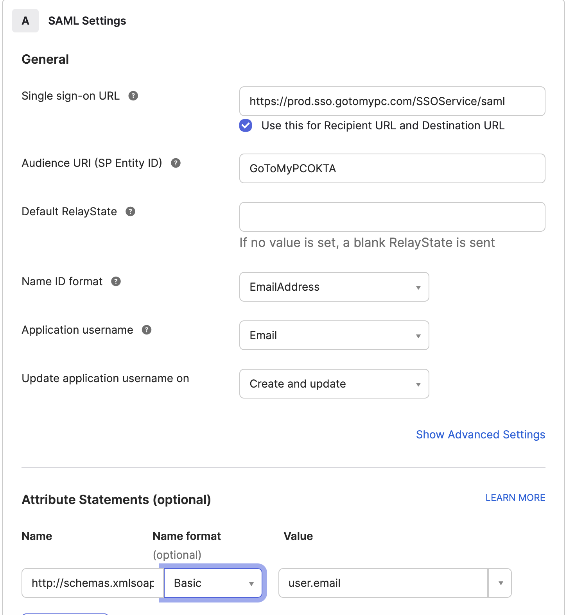Click inside the Default RelayState field

(x=392, y=217)
